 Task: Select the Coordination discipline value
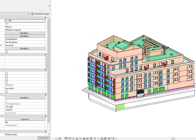pos(25,39)
